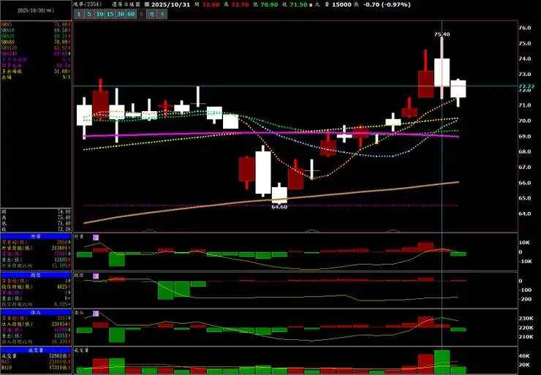Click the candle topped by 75.40
Screen dimensions: 541x375
(442, 72)
